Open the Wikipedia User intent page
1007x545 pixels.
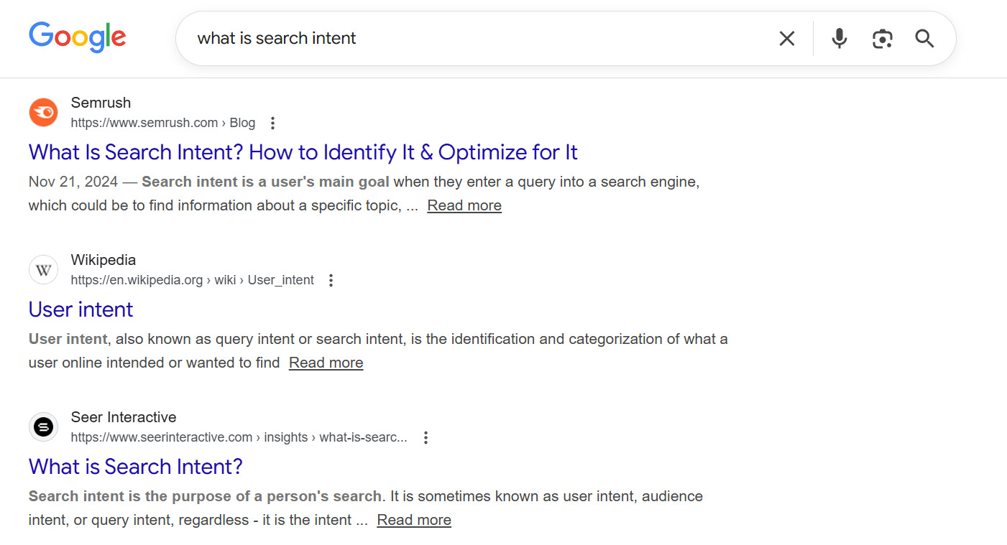(81, 309)
